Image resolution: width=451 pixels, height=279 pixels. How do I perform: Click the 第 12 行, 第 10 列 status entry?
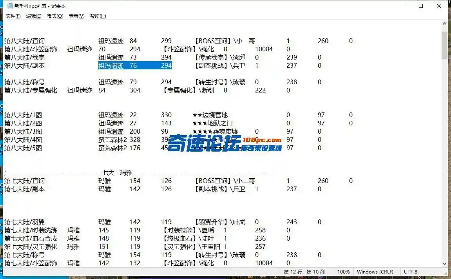[x=304, y=272]
